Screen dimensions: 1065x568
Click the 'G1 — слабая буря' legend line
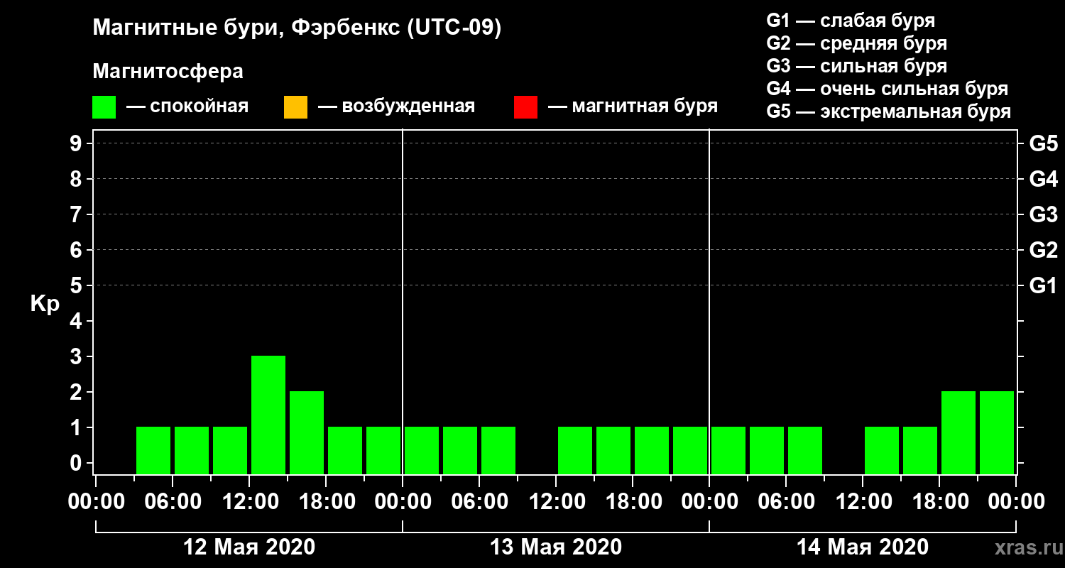point(851,21)
